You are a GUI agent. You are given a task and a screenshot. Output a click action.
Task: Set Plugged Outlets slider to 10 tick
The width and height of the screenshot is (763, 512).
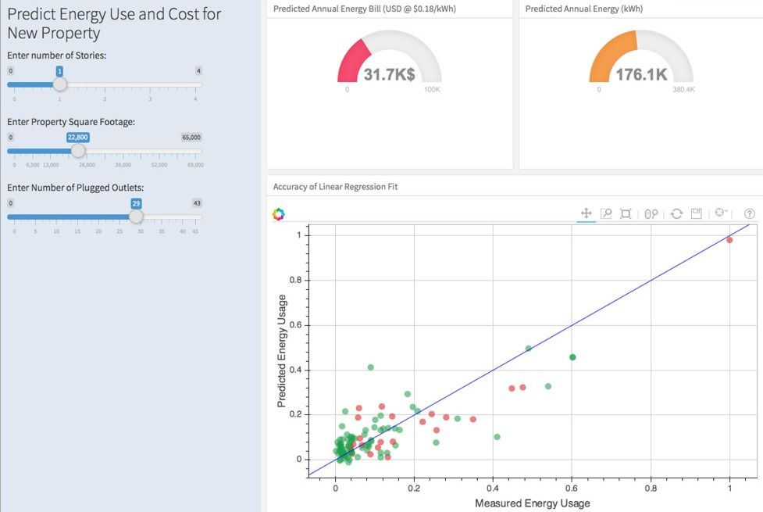coord(56,217)
